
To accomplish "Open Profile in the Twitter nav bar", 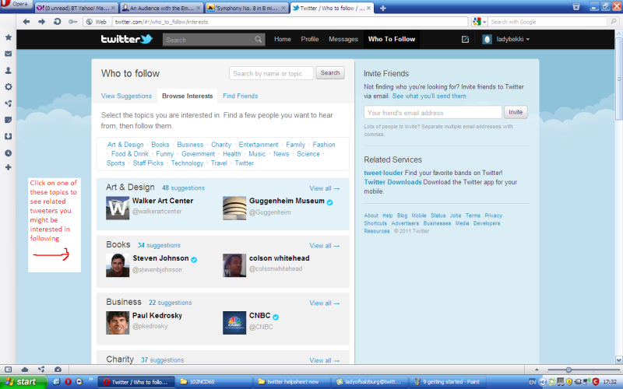I will pyautogui.click(x=310, y=40).
